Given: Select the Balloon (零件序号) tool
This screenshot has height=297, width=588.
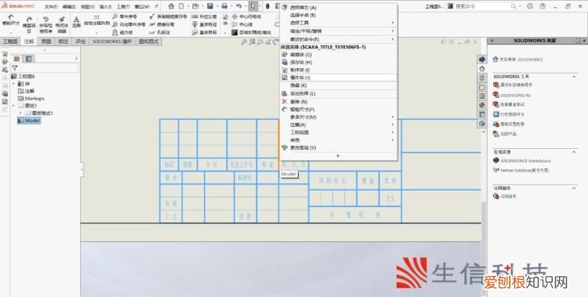Looking at the screenshot, I should pos(125,16).
